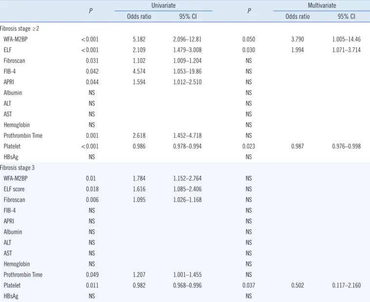370x302 pixels.
Task: Click the multivariate P value 0.023
Action: coord(249,146)
